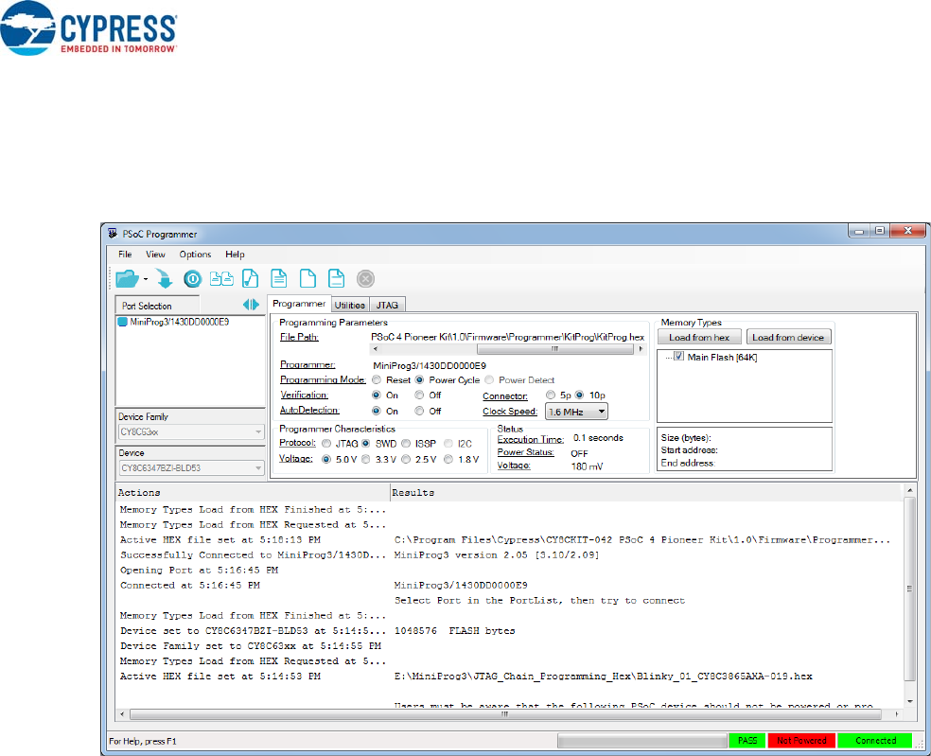Open the Options menu
Screen dimensions: 931x756
coord(195,255)
